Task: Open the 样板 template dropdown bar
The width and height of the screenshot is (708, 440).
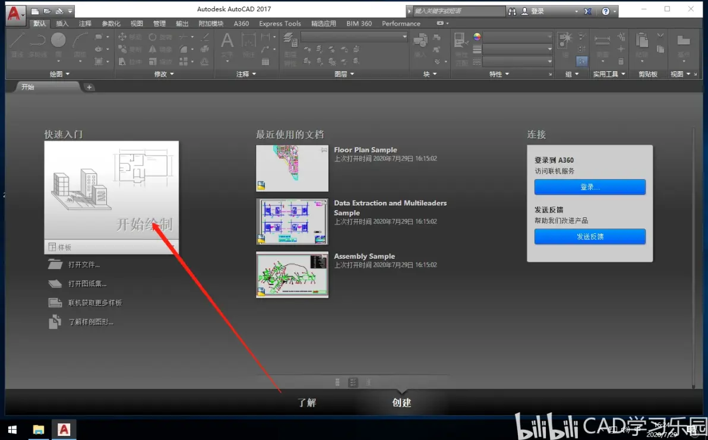Action: click(112, 247)
